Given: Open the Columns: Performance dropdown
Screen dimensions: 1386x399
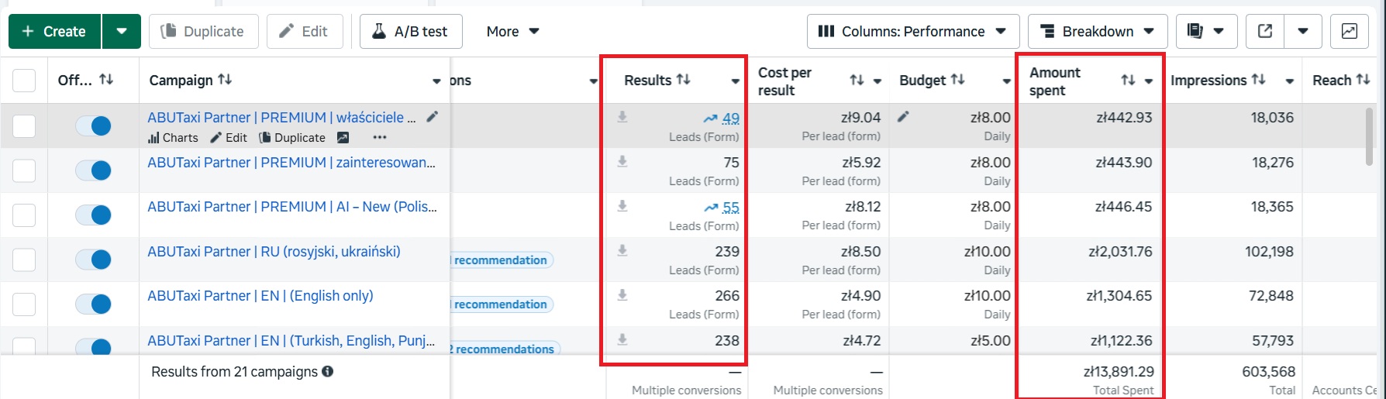Looking at the screenshot, I should pyautogui.click(x=912, y=31).
